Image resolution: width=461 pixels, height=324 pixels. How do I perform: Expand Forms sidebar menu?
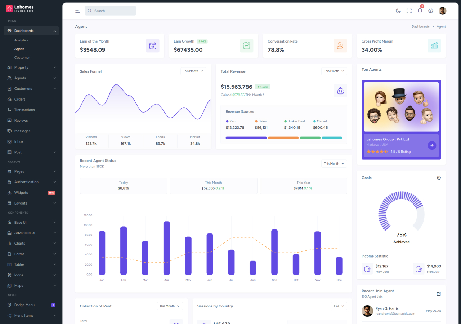(31, 254)
